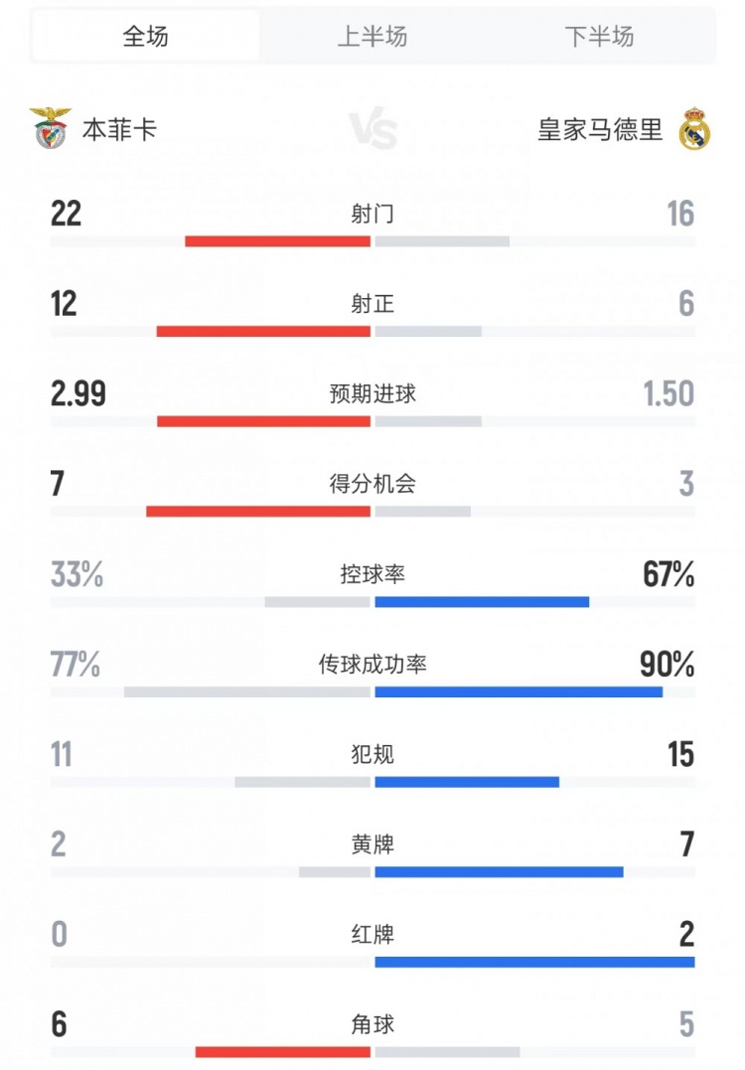Click the red Benfica bar under 射门
The image size is (745, 1070).
tap(277, 241)
